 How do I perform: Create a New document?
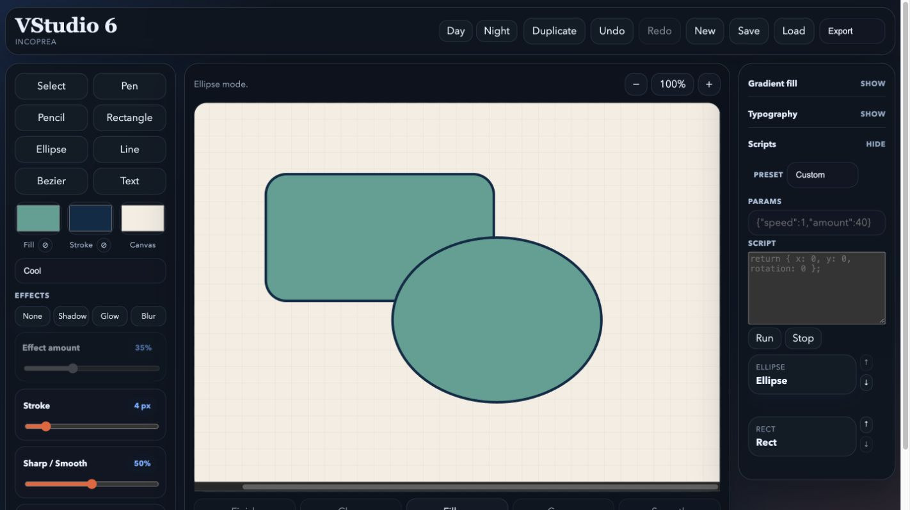705,31
